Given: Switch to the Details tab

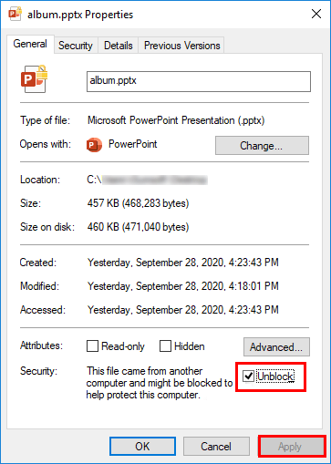Looking at the screenshot, I should click(119, 46).
